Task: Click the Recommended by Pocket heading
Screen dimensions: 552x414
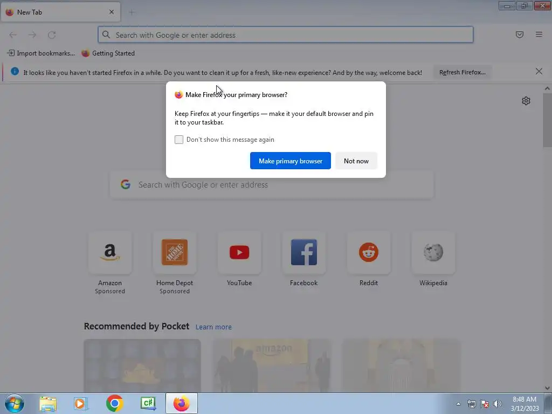Action: point(136,326)
